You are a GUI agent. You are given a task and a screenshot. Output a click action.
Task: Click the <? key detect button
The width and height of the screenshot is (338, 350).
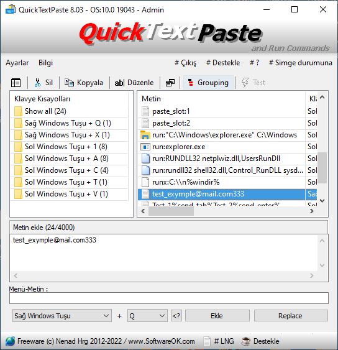[x=176, y=316]
